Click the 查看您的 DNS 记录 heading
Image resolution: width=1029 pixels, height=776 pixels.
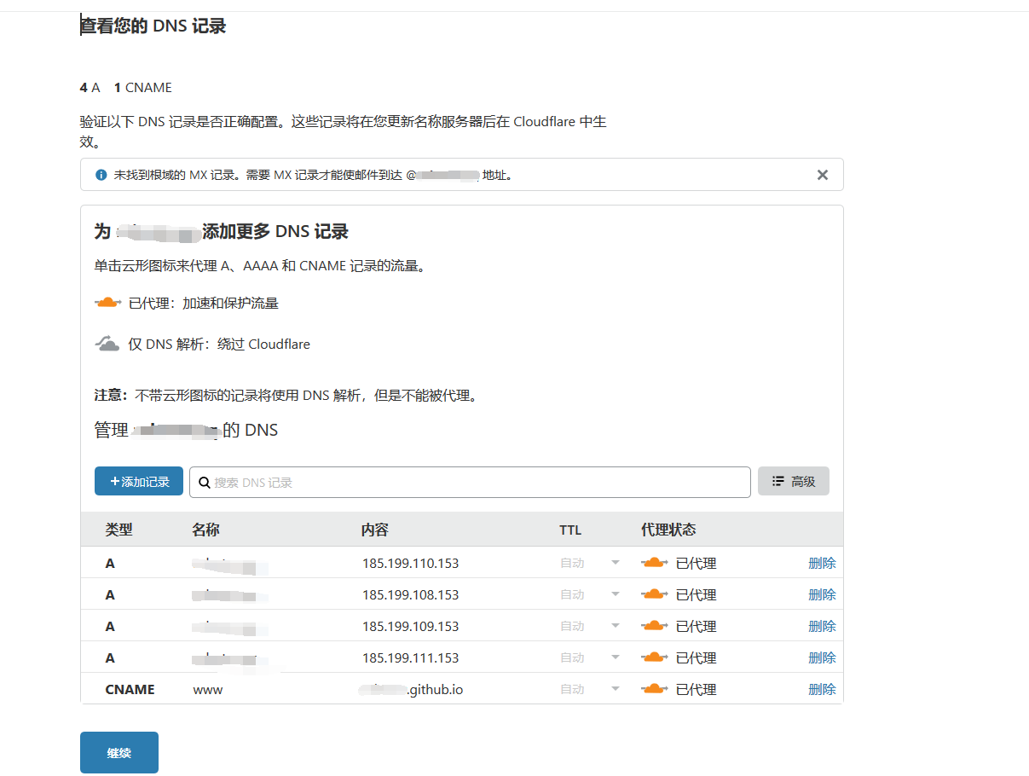point(153,26)
